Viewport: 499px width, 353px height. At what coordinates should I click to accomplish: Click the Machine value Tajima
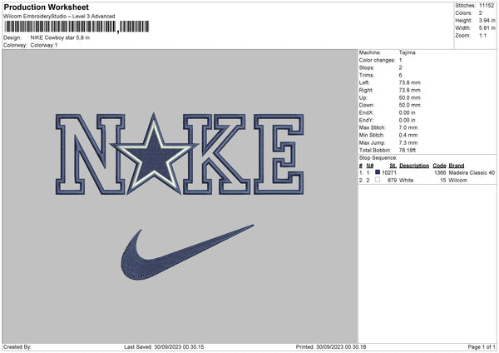(x=407, y=52)
